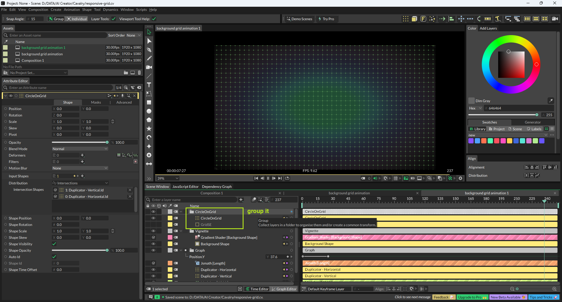This screenshot has width=562, height=302.
Task: Disable the Auto Id checkbox
Action: point(54,257)
